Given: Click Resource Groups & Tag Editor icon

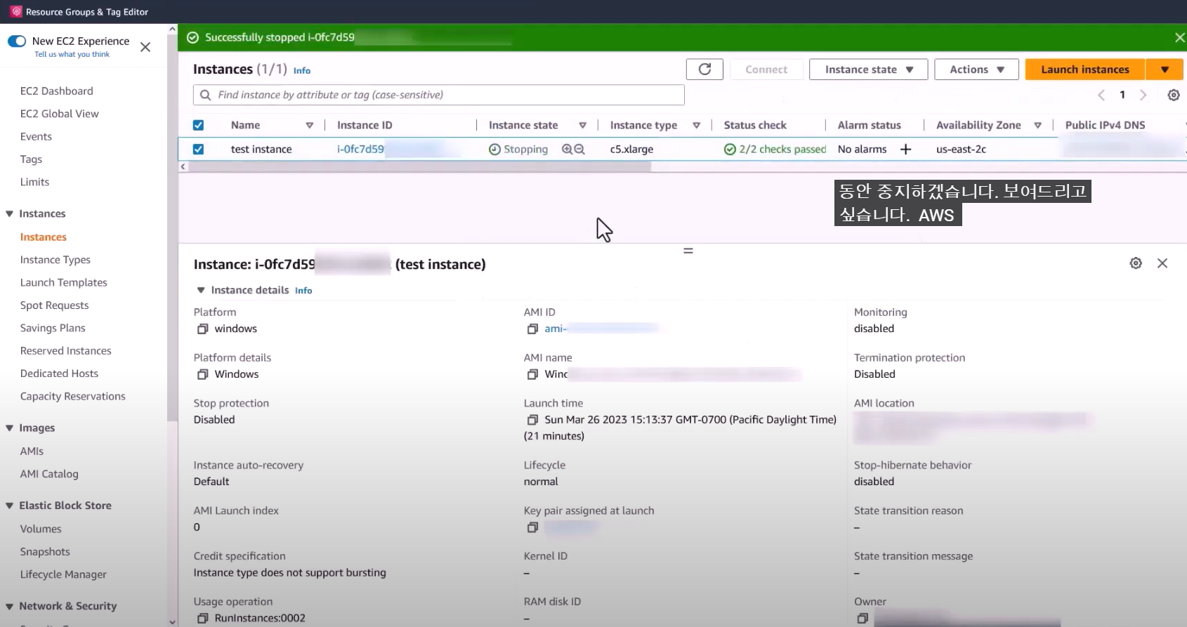Looking at the screenshot, I should coord(16,12).
